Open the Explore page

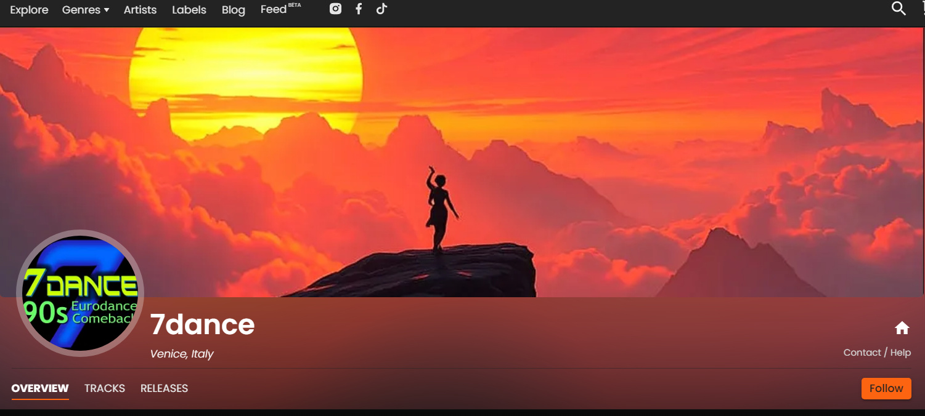click(x=29, y=10)
